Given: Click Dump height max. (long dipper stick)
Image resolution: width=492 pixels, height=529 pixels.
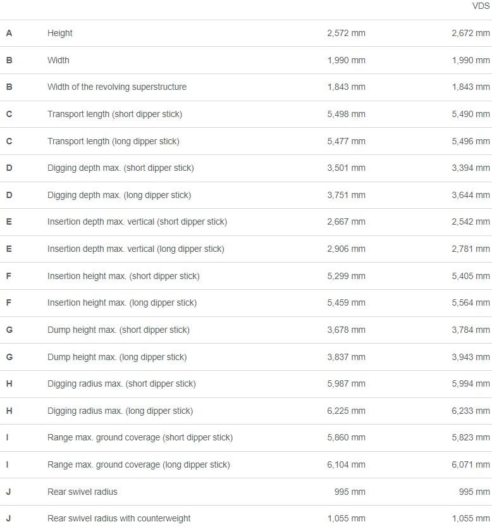Looking at the screenshot, I should coord(117,357).
